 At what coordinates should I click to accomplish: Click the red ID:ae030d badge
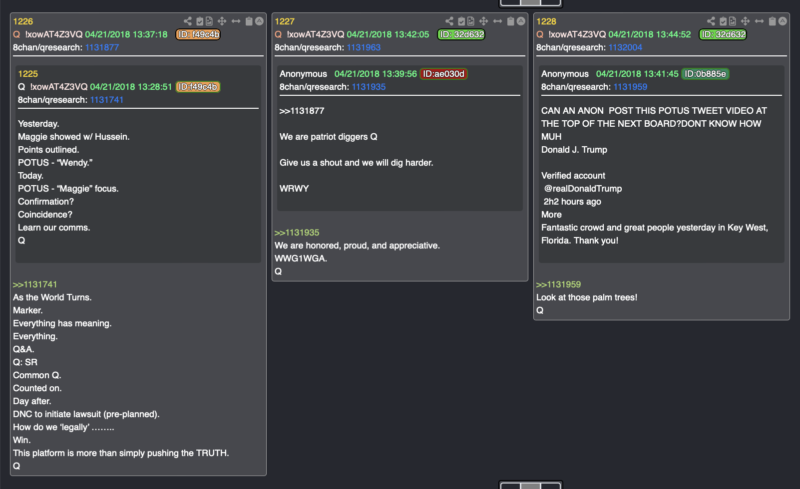pyautogui.click(x=443, y=74)
